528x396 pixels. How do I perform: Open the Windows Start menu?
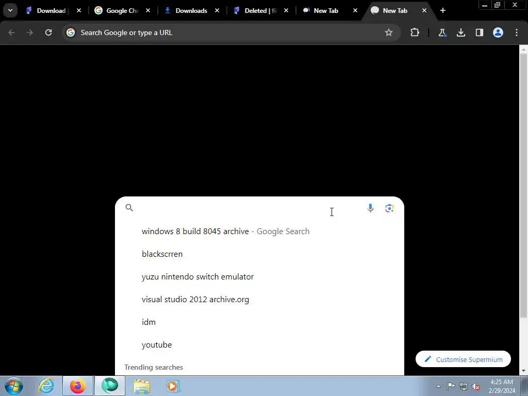click(x=14, y=386)
